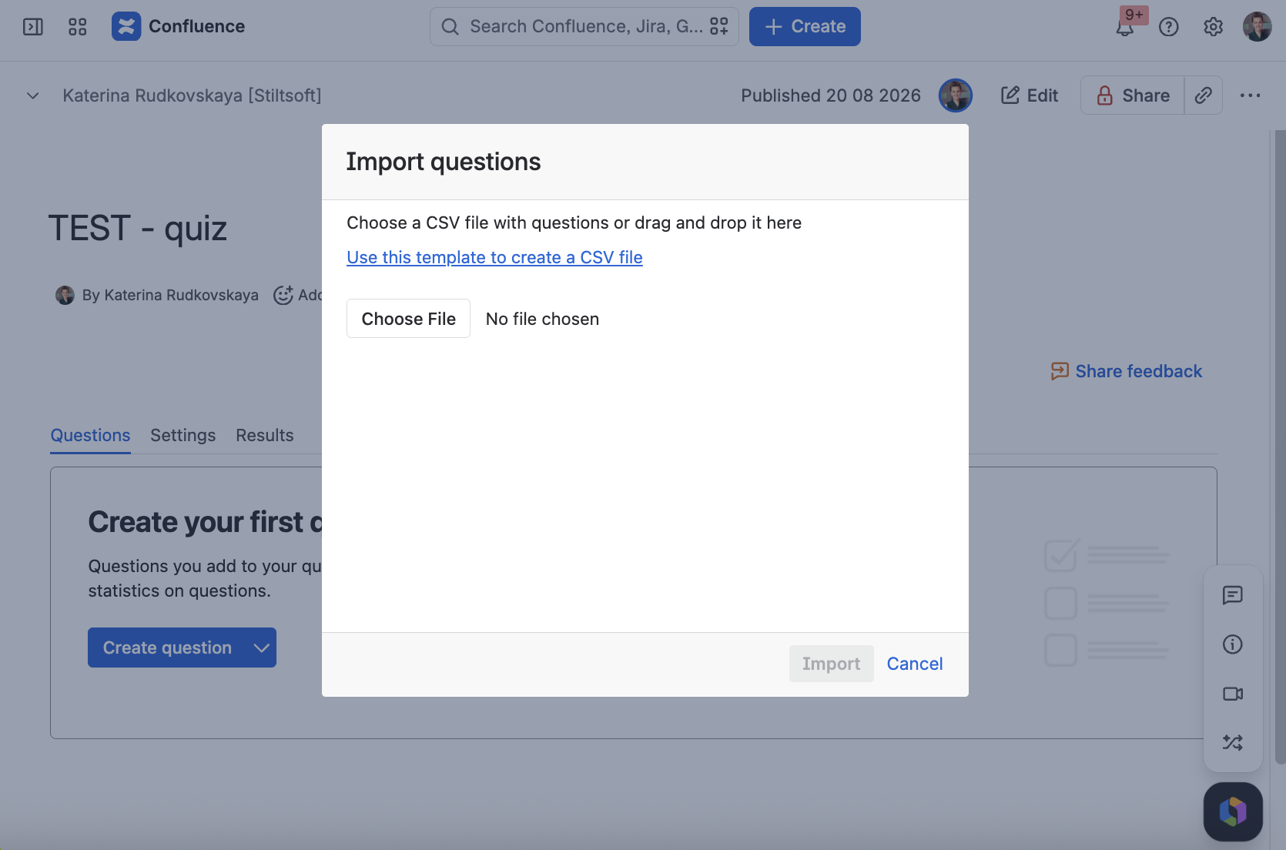
Task: Open the info icon in the side panel
Action: 1233,644
